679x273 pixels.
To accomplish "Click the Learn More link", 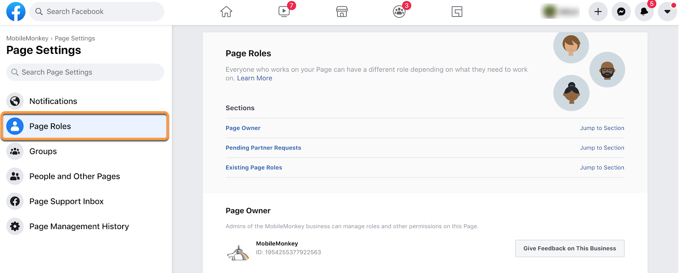I will pyautogui.click(x=255, y=78).
